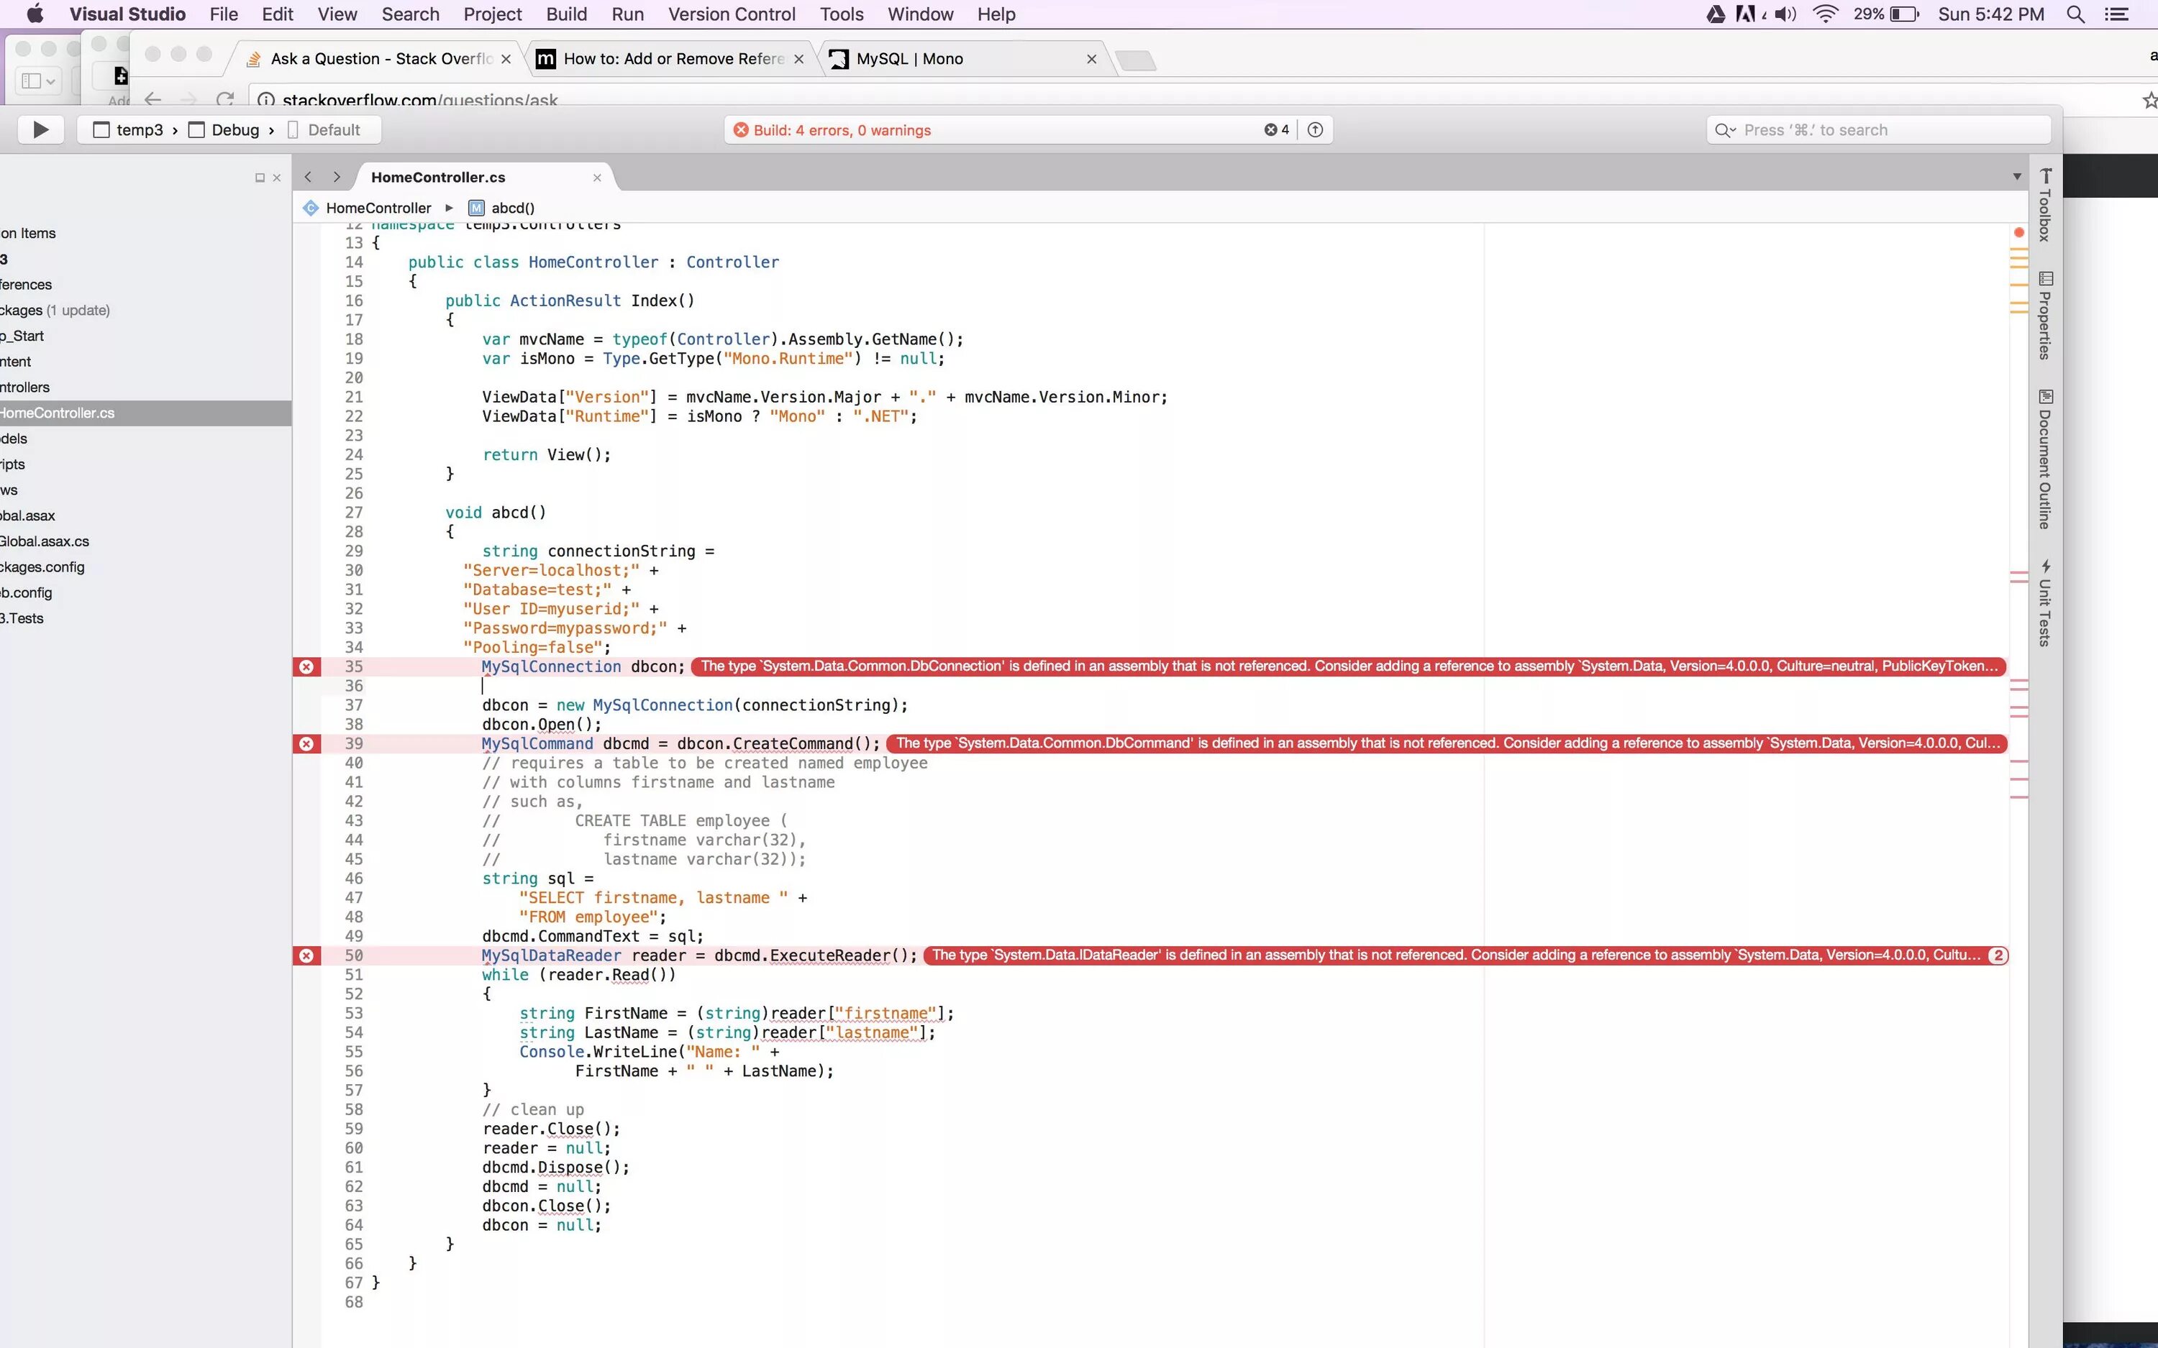Expand the error count badge 2 on line 50
The image size is (2158, 1348).
coord(1998,955)
